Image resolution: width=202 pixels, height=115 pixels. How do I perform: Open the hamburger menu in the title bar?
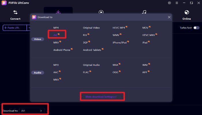click(x=177, y=3)
